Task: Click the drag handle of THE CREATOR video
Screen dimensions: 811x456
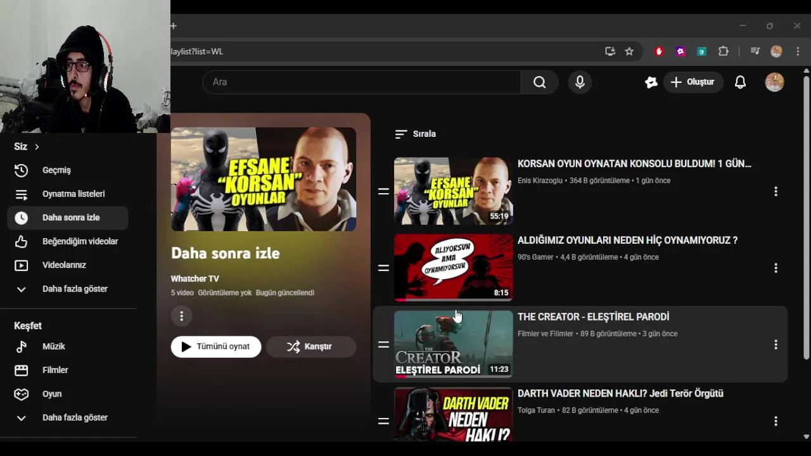Action: 383,345
